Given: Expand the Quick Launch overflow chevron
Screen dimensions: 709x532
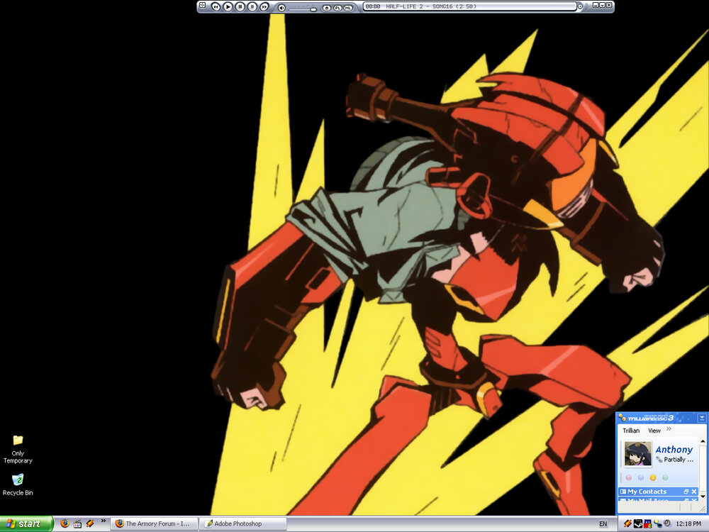Looking at the screenshot, I should tap(104, 521).
